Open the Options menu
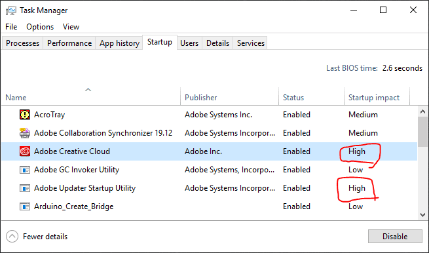The width and height of the screenshot is (429, 253). (40, 27)
